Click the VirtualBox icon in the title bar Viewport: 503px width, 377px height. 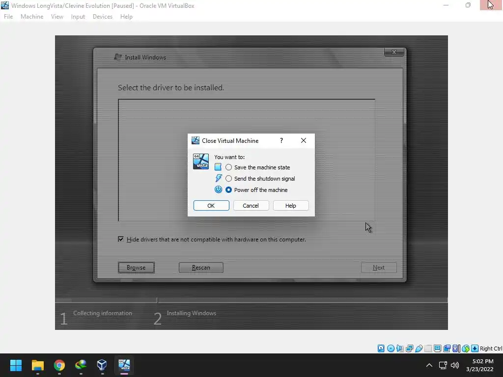point(5,5)
